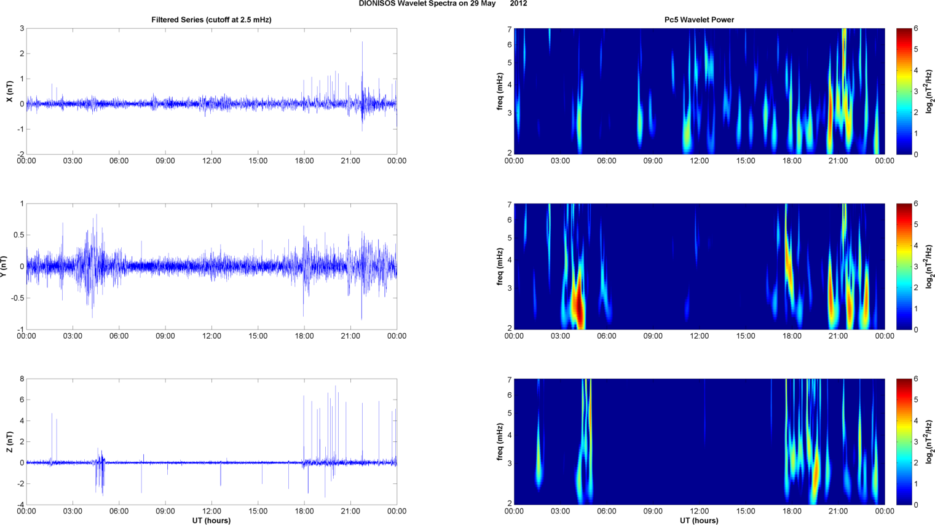Select the X component wavelet power spectrogram
This screenshot has height=525, width=935.
click(699, 92)
